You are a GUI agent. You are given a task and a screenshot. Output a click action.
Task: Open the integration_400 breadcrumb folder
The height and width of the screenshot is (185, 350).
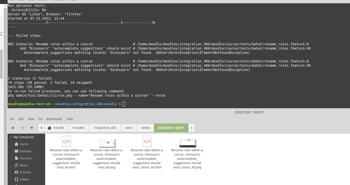(105, 128)
